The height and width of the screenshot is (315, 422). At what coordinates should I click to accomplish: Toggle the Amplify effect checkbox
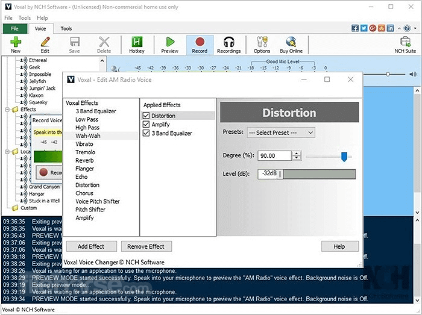[146, 124]
